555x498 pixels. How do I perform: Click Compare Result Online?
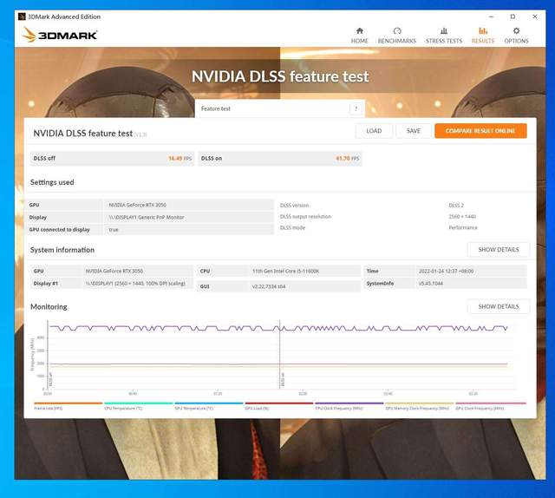(x=480, y=131)
